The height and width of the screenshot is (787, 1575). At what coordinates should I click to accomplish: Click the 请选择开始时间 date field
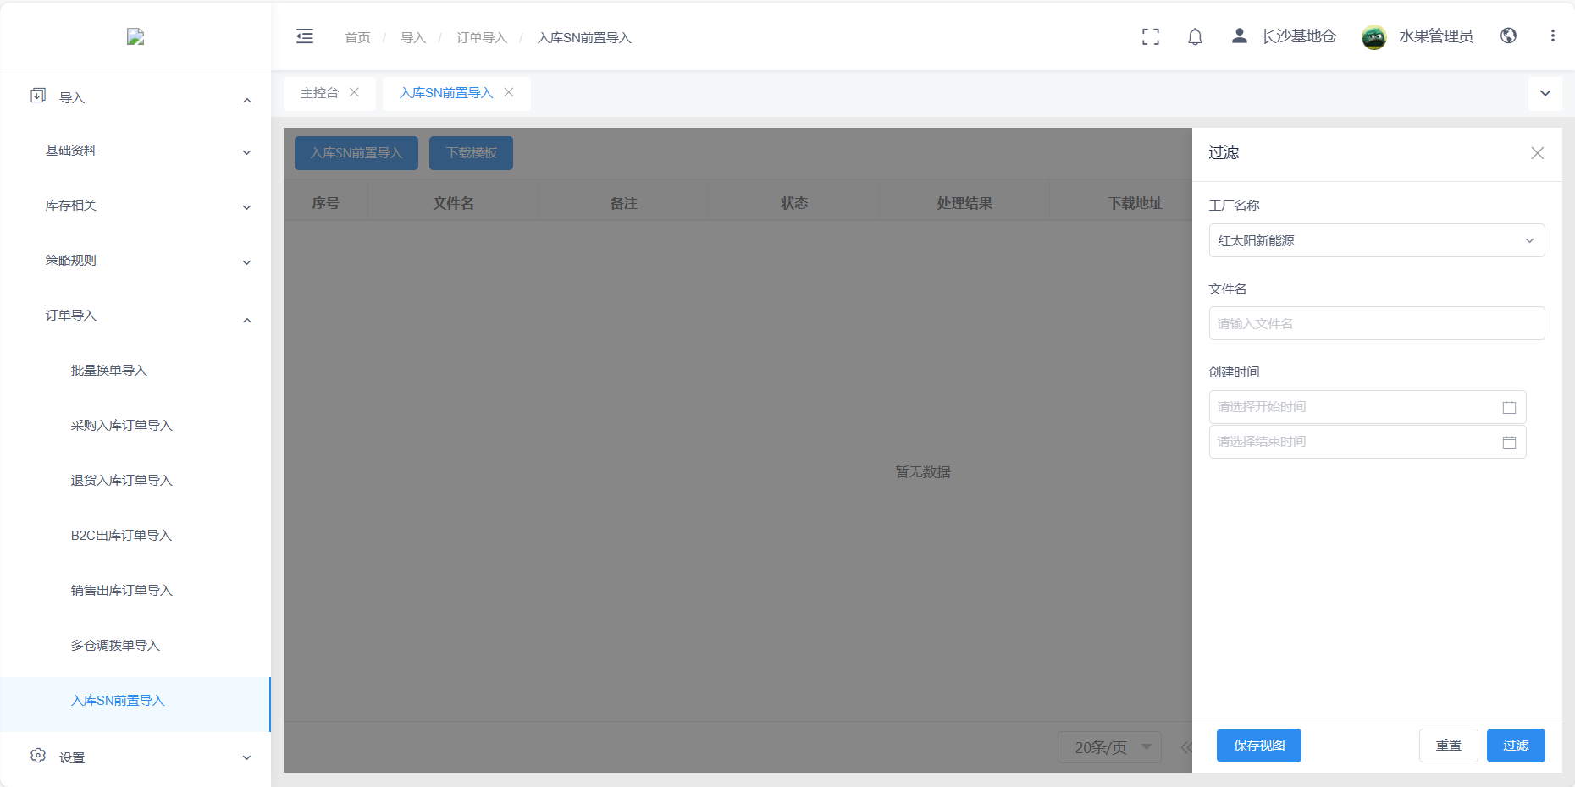coord(1368,407)
